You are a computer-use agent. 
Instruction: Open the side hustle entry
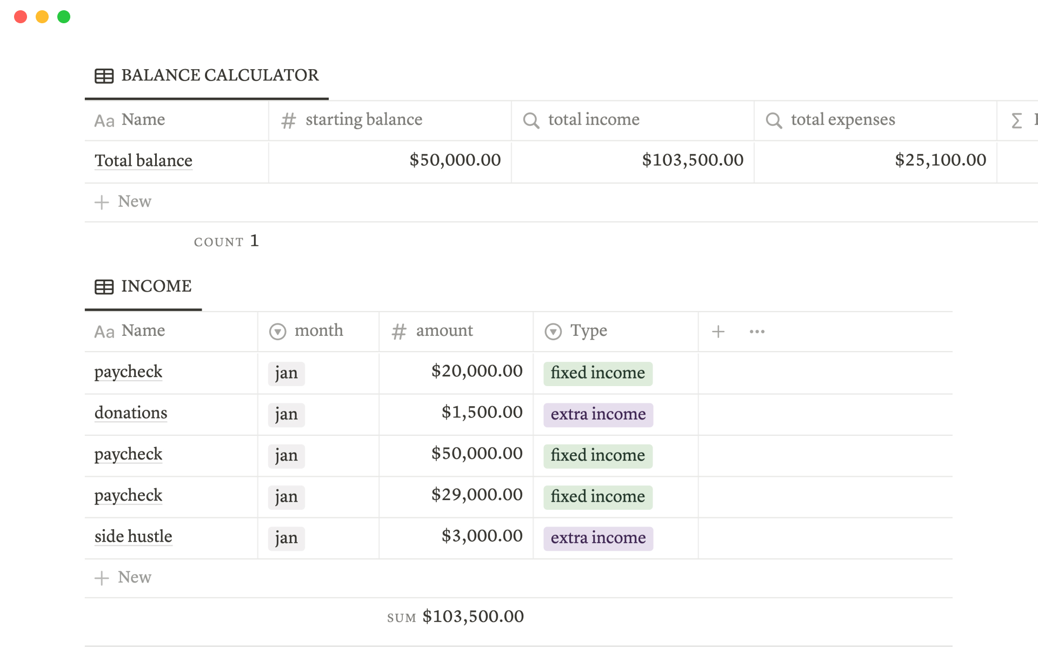[133, 537]
